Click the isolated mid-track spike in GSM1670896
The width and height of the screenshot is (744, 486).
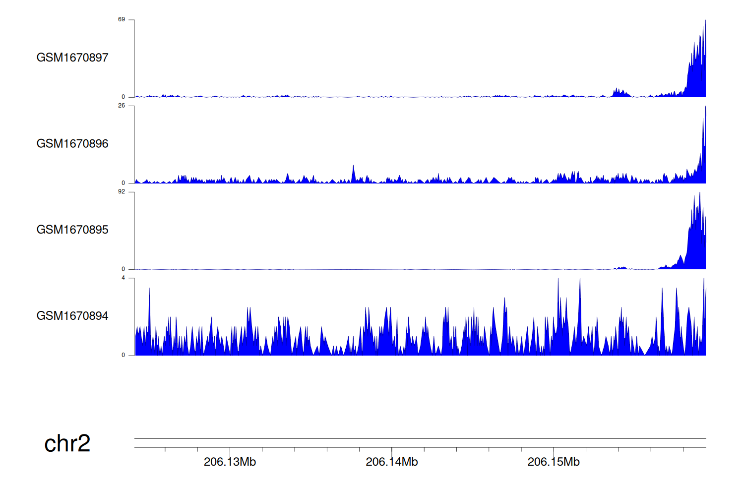coord(353,174)
